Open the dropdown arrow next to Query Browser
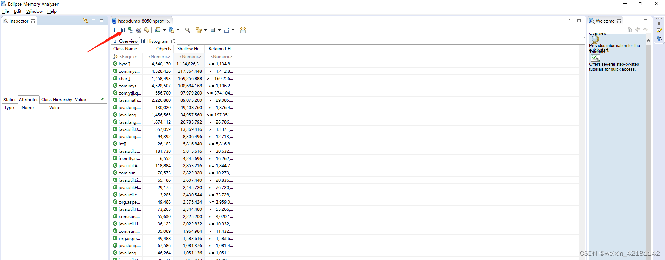Viewport: 665px width, 260px height. (178, 30)
